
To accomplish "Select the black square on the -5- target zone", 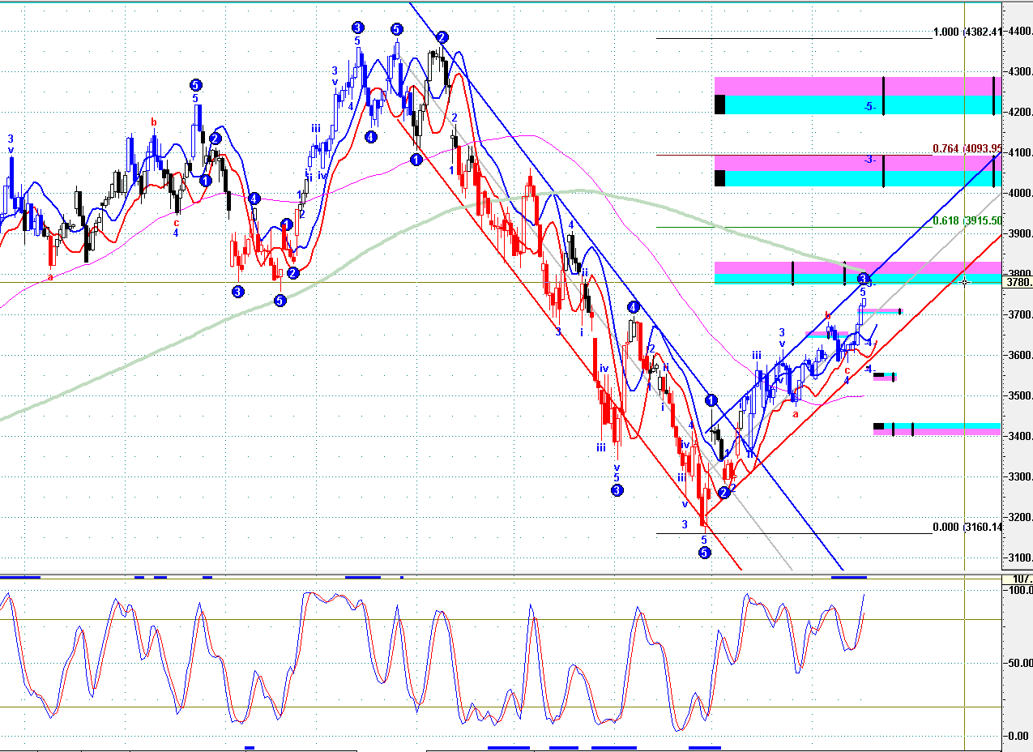I will click(x=719, y=105).
